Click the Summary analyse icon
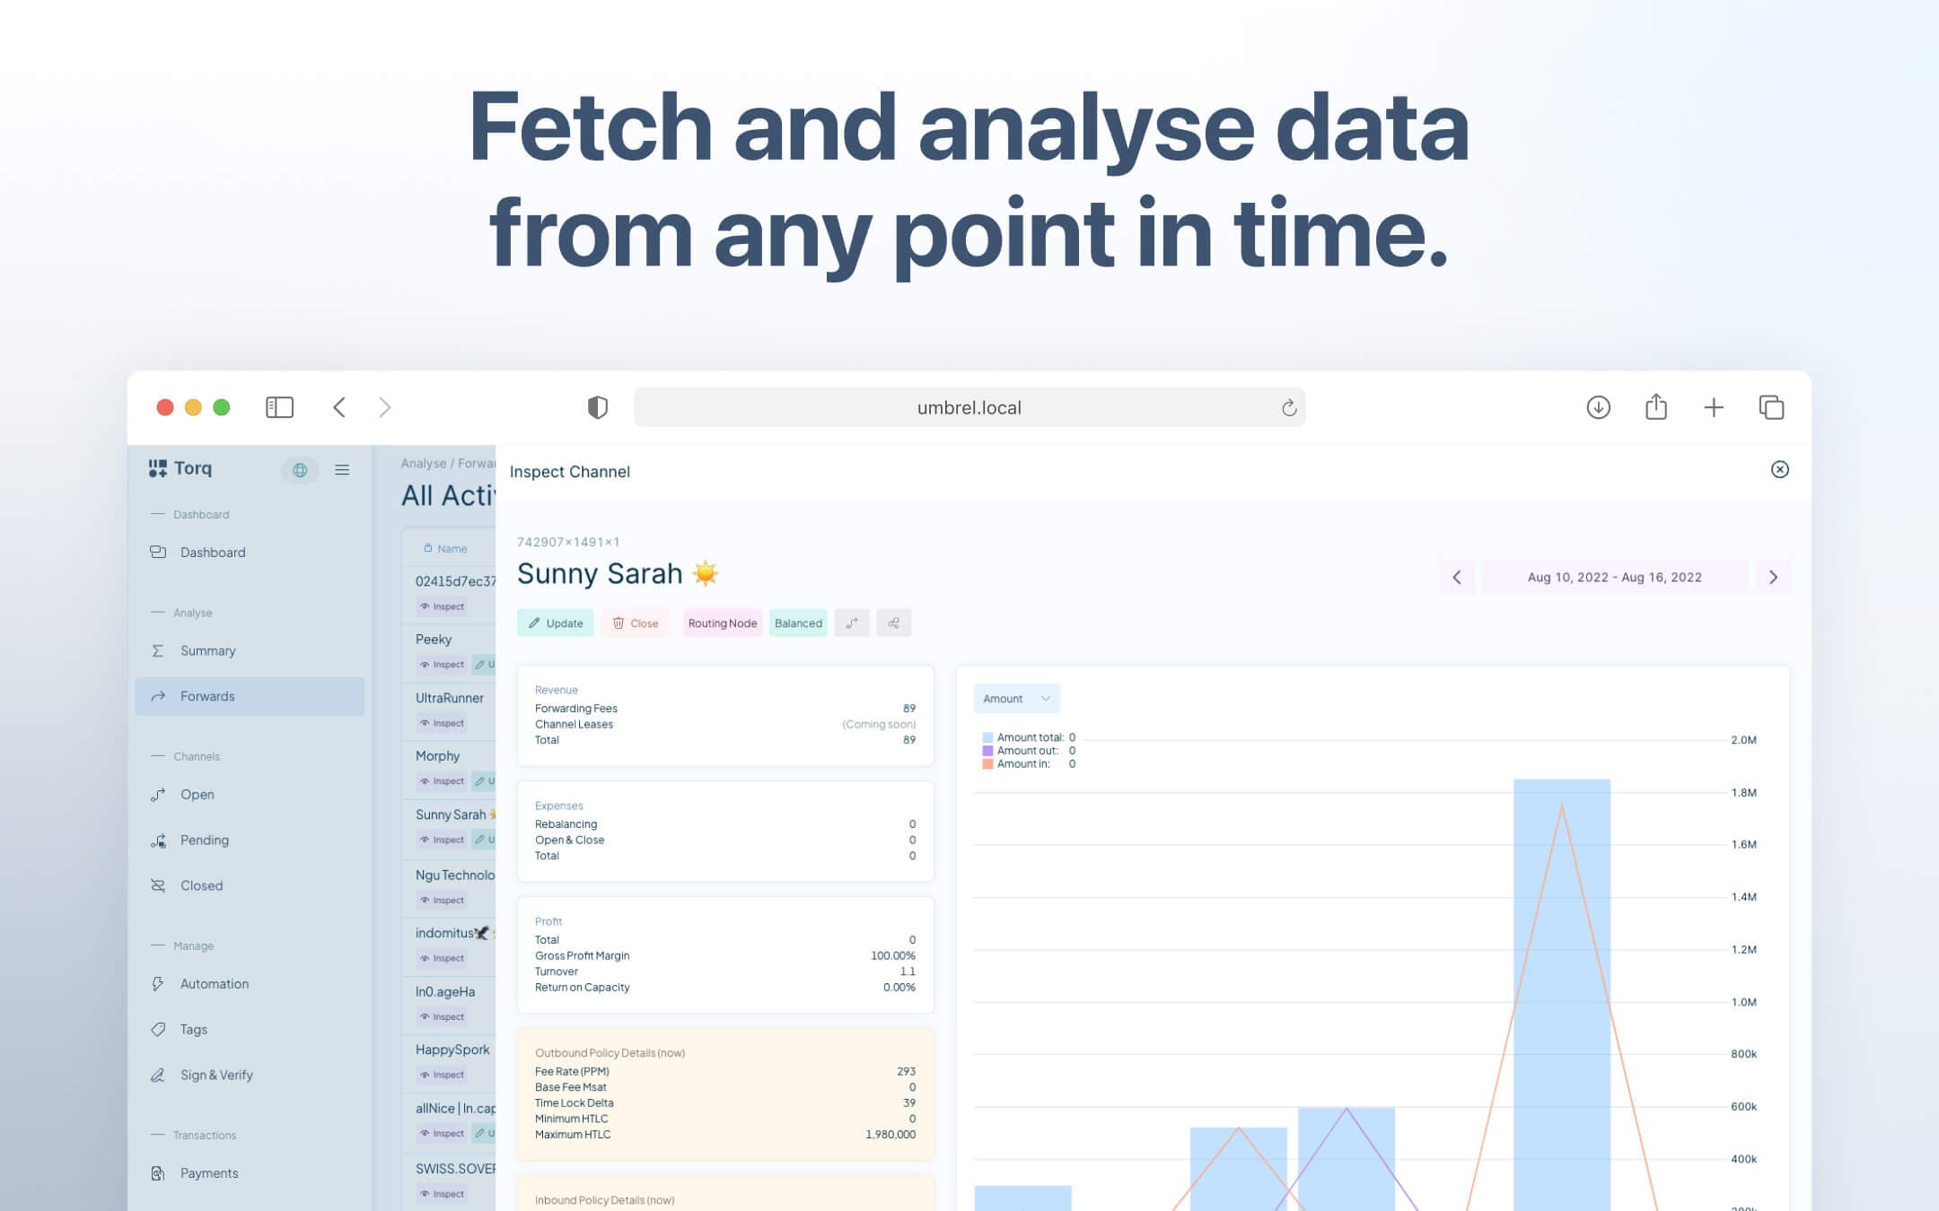 (x=158, y=649)
